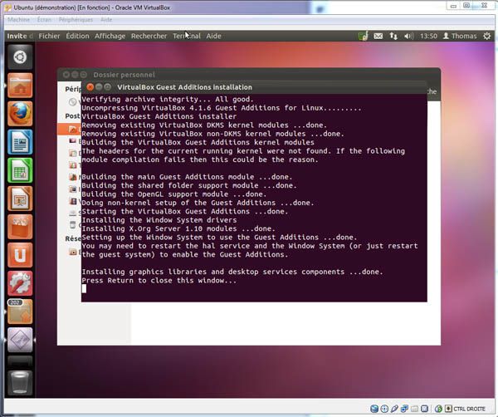Open the Ubuntu Dash home launcher
The height and width of the screenshot is (417, 498).
20,57
